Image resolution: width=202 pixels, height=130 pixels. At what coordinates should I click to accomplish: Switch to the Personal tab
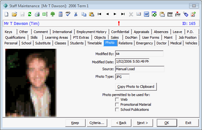coord(11,43)
